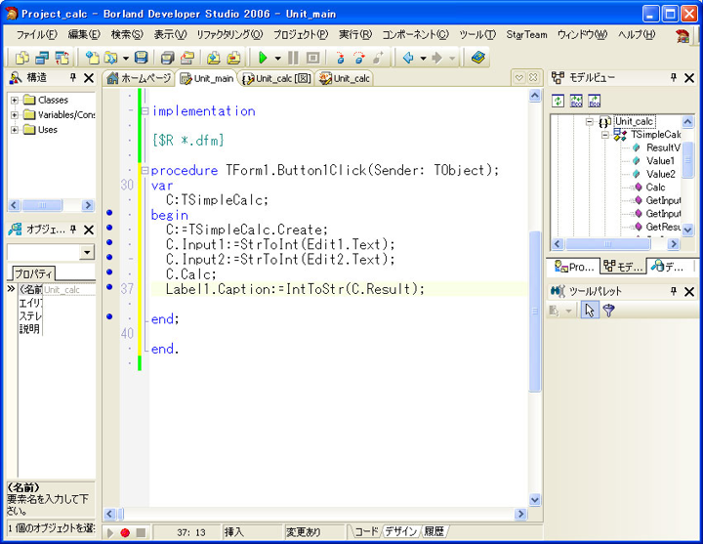Toggle breakpoint dot beside TSimpleCalc.Create line
The image size is (703, 544).
(x=109, y=228)
